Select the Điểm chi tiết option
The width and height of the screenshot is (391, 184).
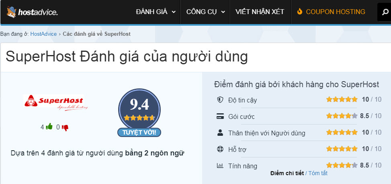287,173
